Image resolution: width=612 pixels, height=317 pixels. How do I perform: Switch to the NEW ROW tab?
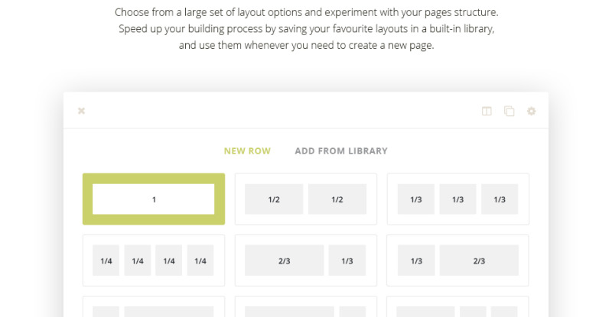pyautogui.click(x=247, y=151)
